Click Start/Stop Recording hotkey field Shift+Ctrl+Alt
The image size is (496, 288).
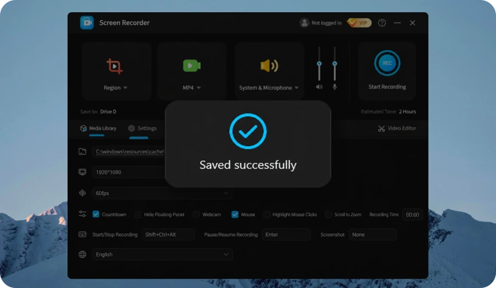tap(169, 235)
